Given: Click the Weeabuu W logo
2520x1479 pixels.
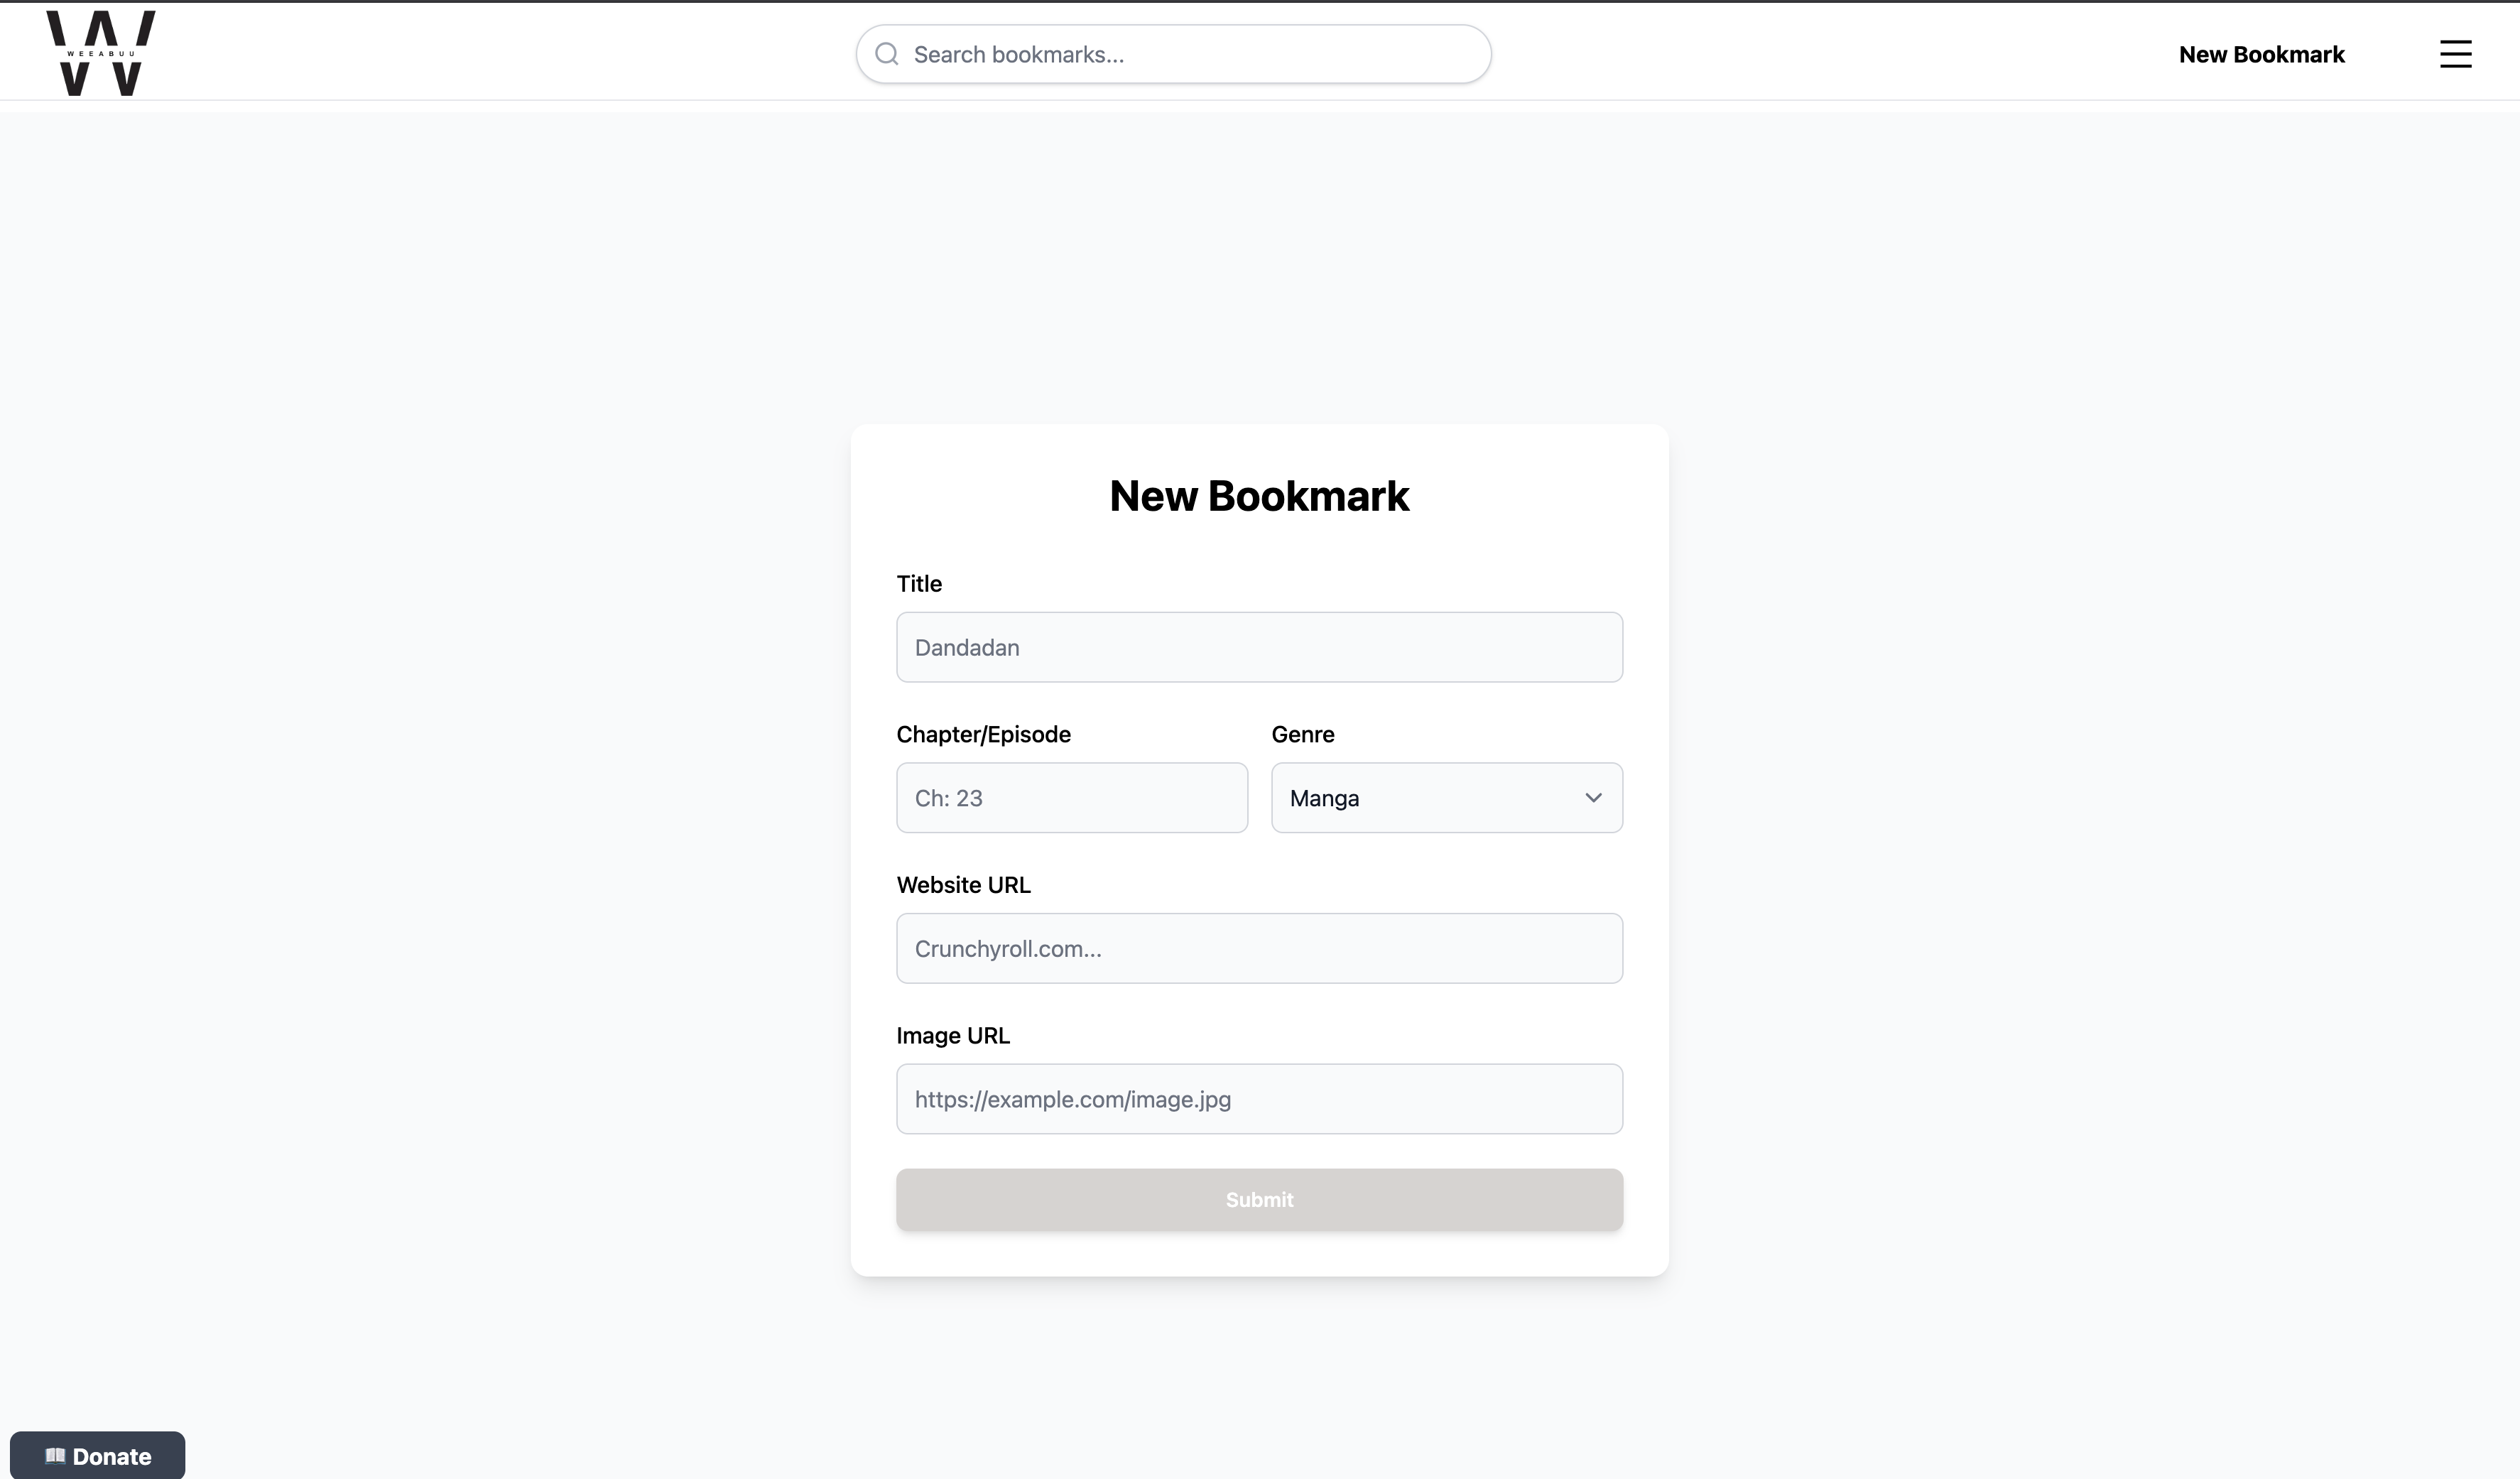Looking at the screenshot, I should 101,54.
